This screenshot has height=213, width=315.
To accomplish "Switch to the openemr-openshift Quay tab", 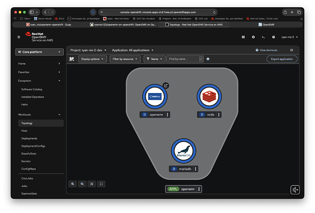I will point(49,25).
